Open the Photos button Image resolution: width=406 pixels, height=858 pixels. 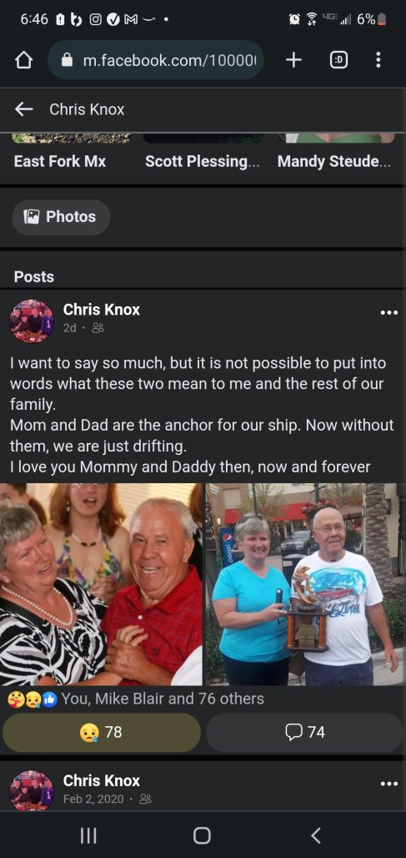pos(61,217)
